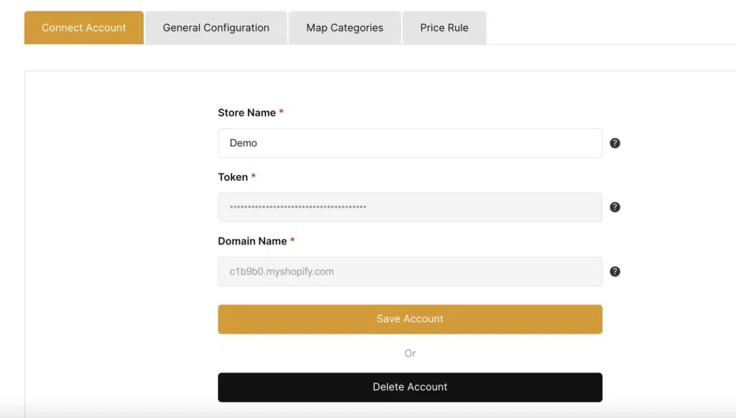Click the 'Token' field label

click(x=233, y=177)
